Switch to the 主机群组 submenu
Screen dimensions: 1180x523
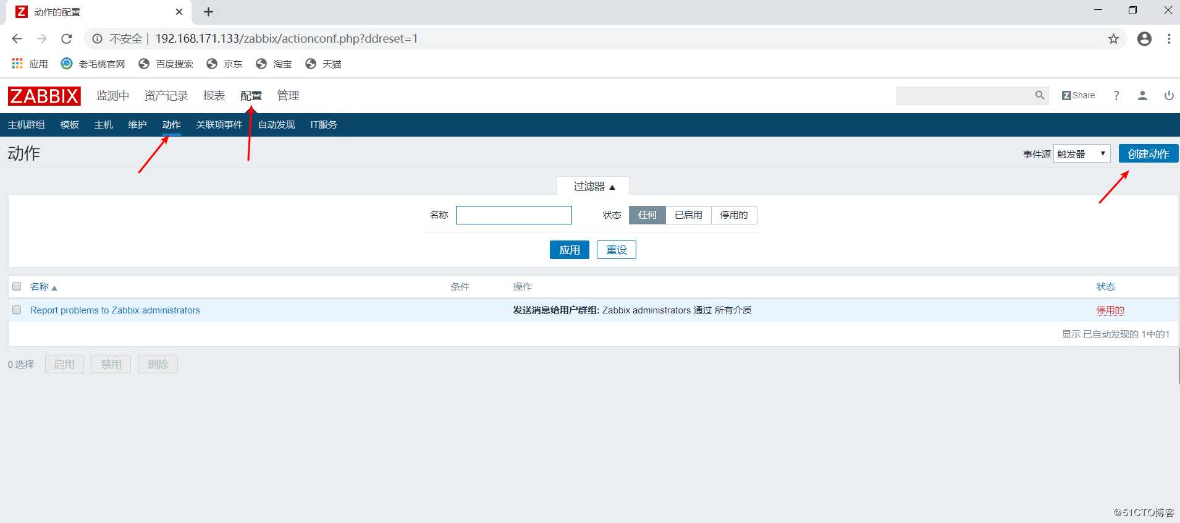(x=26, y=124)
